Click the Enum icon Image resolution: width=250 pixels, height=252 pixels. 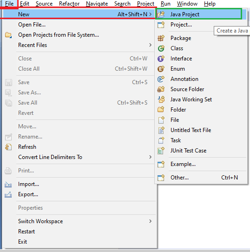click(161, 69)
